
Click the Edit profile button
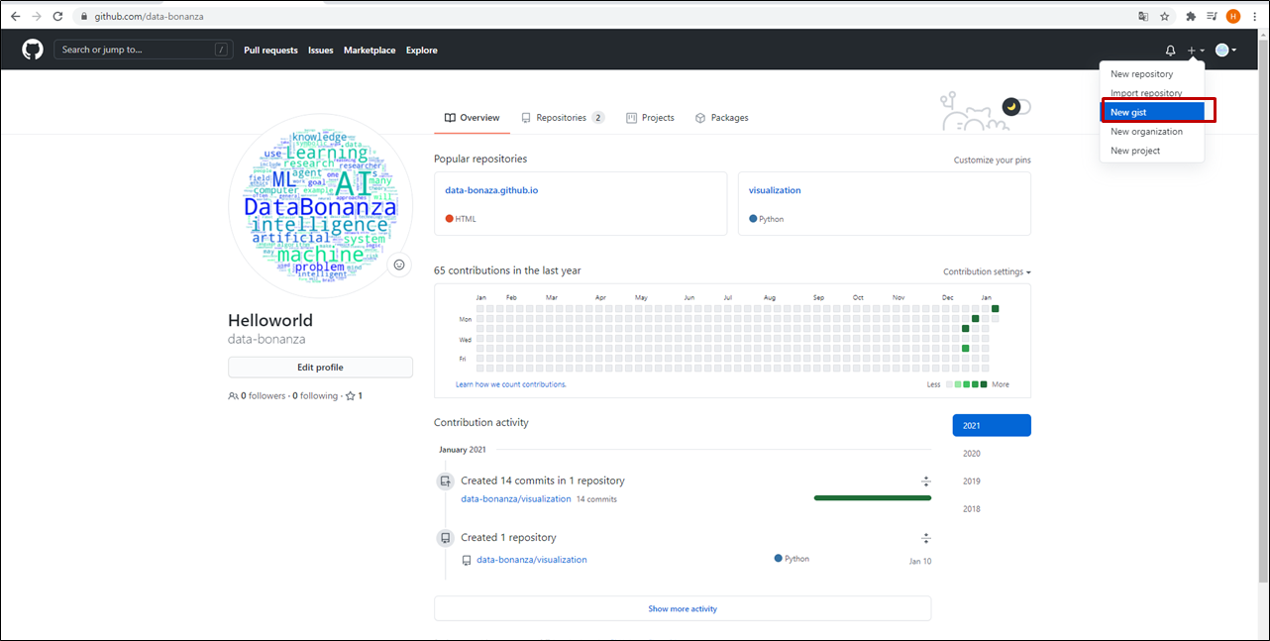320,368
